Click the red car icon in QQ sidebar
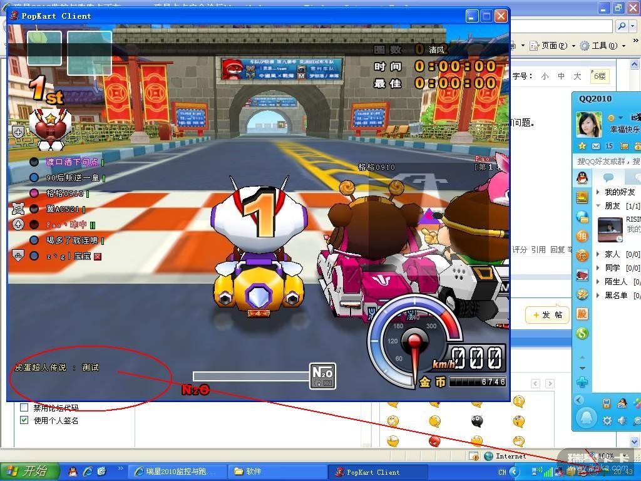Image resolution: width=641 pixels, height=481 pixels. 582,275
